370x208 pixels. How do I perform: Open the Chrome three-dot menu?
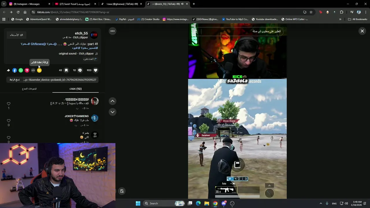pos(365,12)
